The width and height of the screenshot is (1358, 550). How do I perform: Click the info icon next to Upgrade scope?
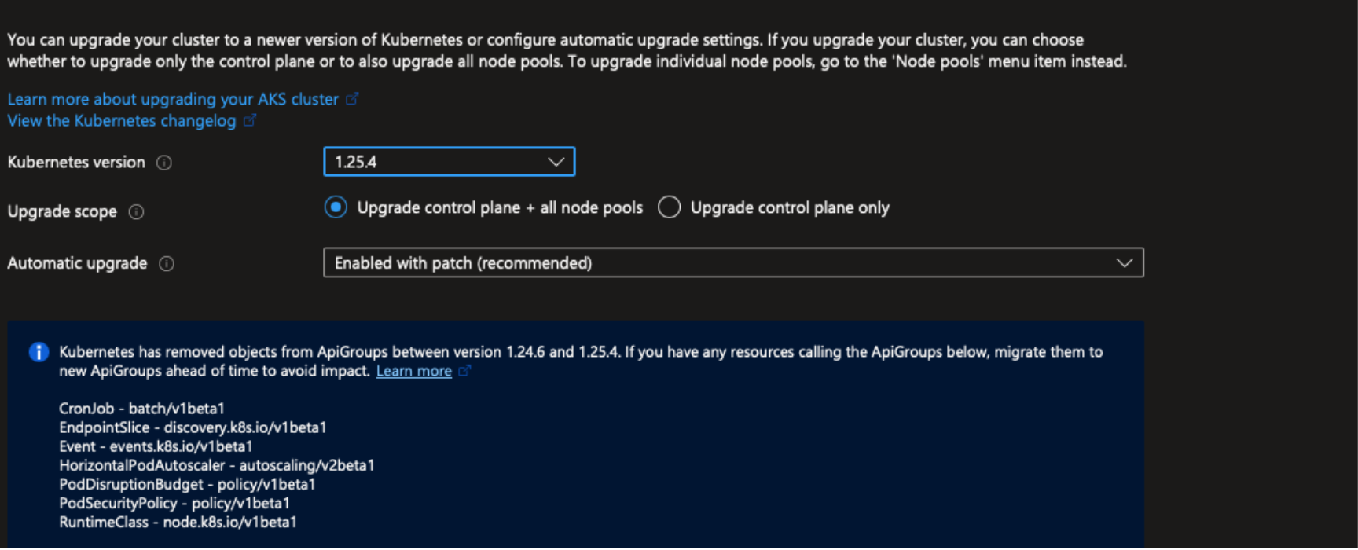[x=136, y=212]
